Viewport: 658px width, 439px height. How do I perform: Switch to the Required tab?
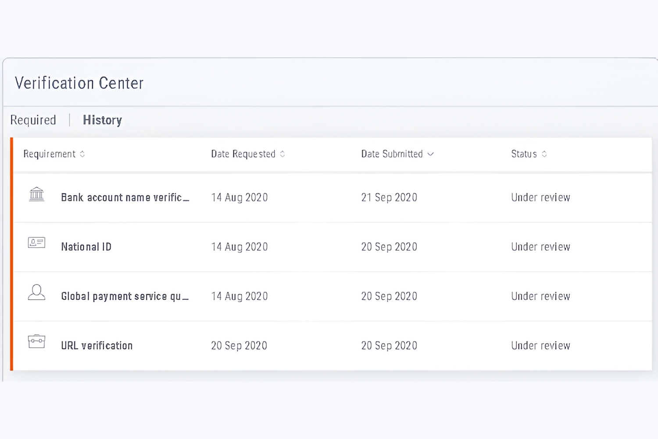click(33, 120)
